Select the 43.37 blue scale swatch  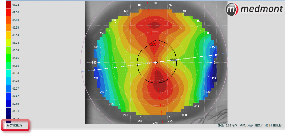(x=8, y=89)
